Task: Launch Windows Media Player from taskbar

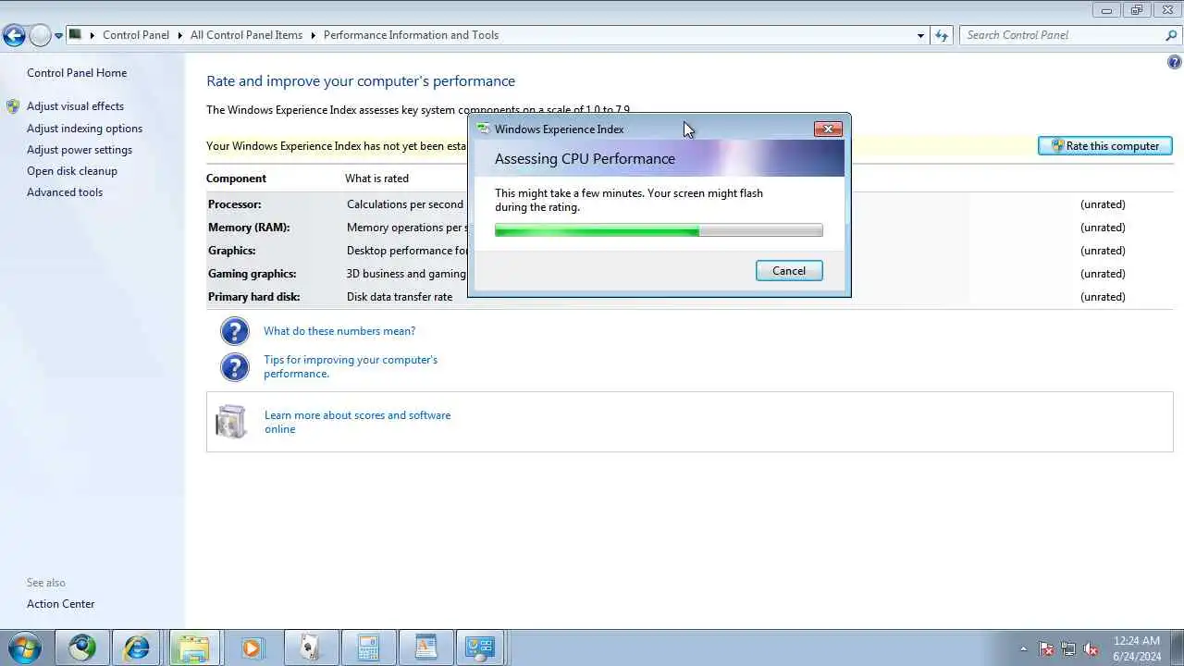Action: [252, 647]
